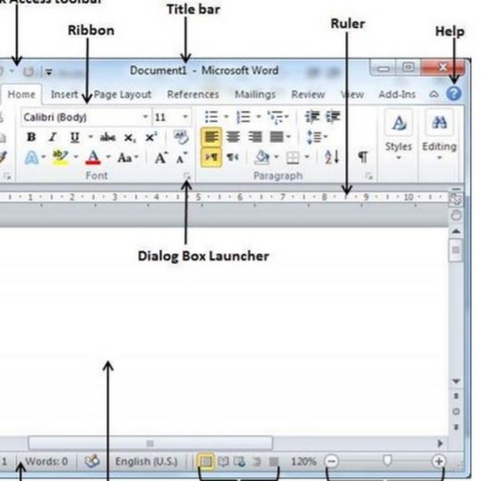The width and height of the screenshot is (481, 481).
Task: Toggle Italic formatting
Action: 53,137
